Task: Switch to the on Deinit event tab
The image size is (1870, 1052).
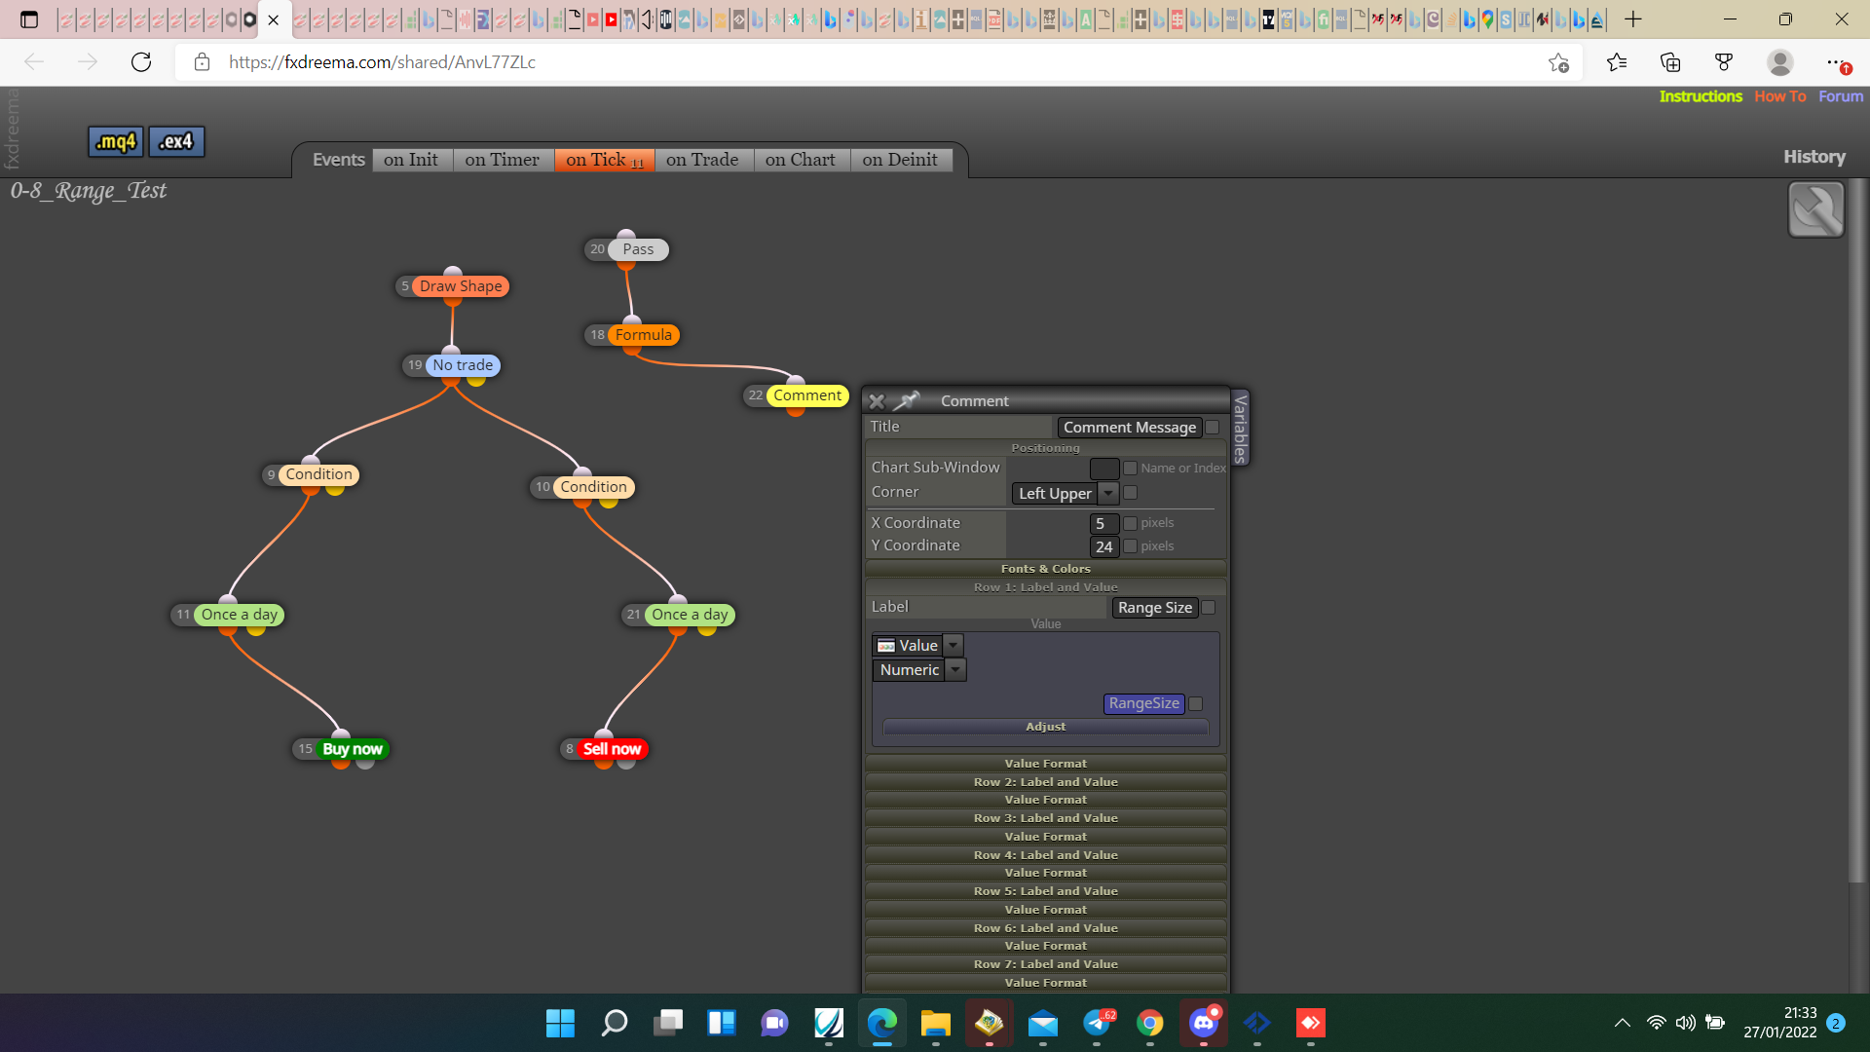Action: [x=900, y=160]
